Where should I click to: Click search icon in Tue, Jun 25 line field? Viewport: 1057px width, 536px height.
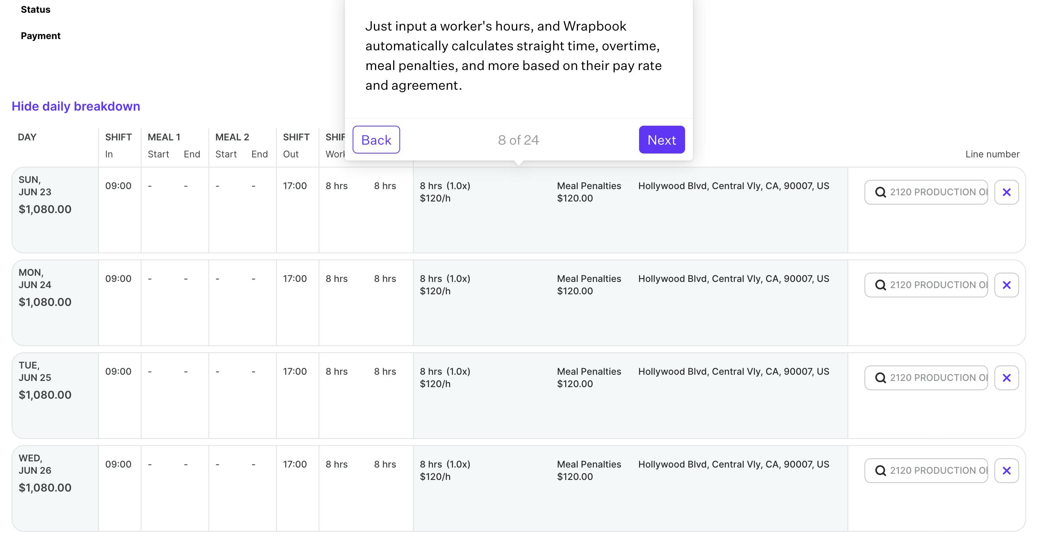click(x=880, y=377)
